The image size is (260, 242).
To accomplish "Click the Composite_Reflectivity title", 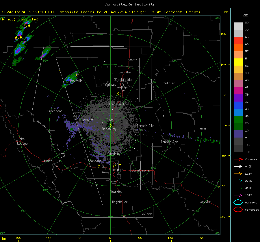I will pyautogui.click(x=130, y=4).
